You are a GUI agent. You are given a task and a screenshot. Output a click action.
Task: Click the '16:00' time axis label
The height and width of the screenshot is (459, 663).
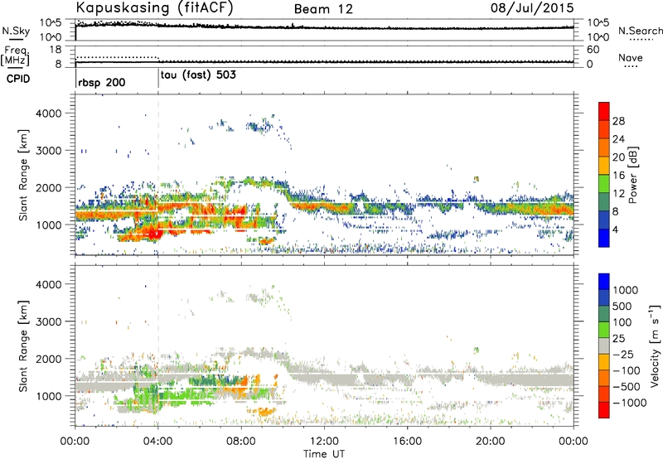pos(407,442)
